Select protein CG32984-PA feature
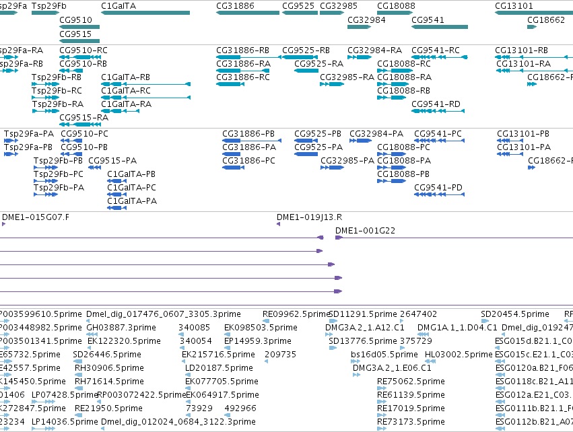 click(361, 141)
